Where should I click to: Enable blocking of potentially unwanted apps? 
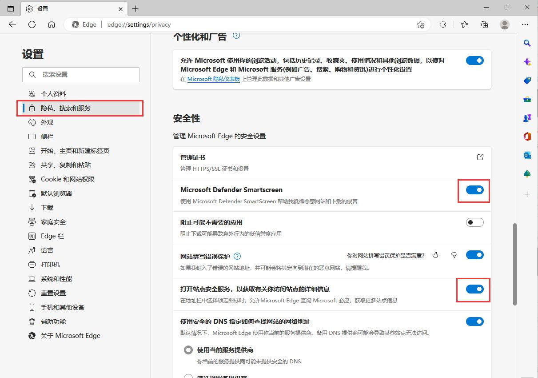474,222
